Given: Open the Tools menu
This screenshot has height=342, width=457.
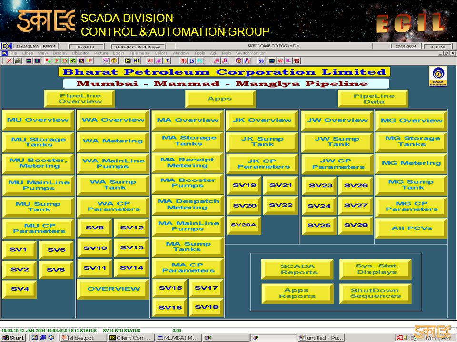Looking at the screenshot, I should [x=199, y=53].
